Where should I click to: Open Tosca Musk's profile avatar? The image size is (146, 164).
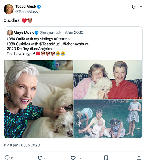pyautogui.click(x=9, y=9)
